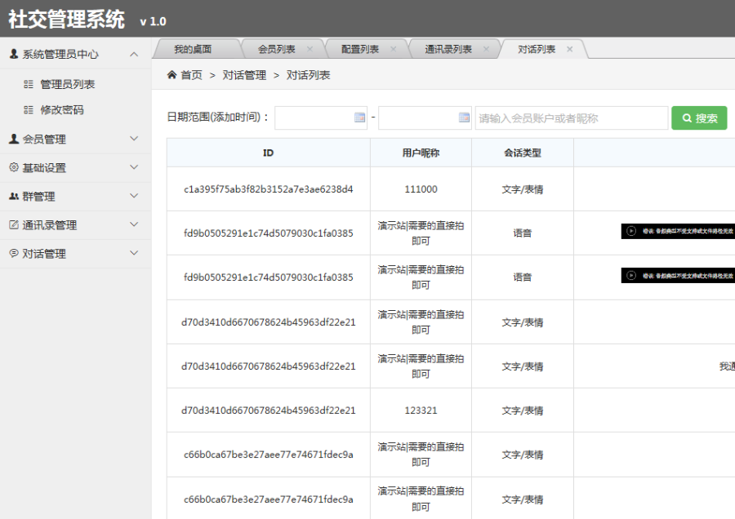Click the 基础设置 gear icon
Image resolution: width=735 pixels, height=519 pixels.
tap(14, 167)
